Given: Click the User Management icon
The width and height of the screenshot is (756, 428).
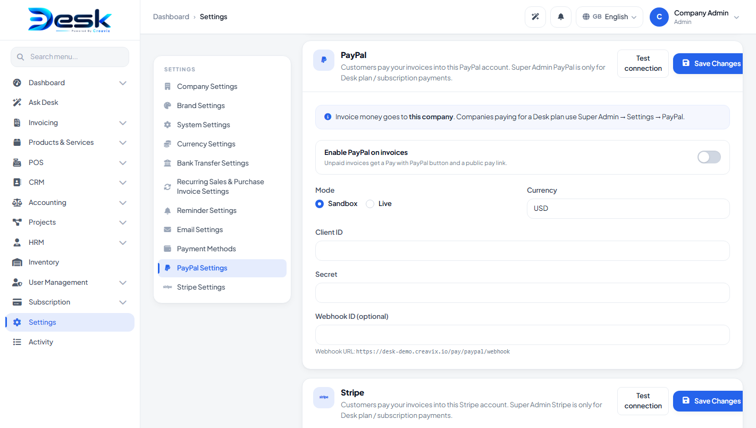Looking at the screenshot, I should click(x=17, y=283).
